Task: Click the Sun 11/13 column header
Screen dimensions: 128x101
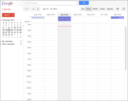Action: [x=38, y=15]
